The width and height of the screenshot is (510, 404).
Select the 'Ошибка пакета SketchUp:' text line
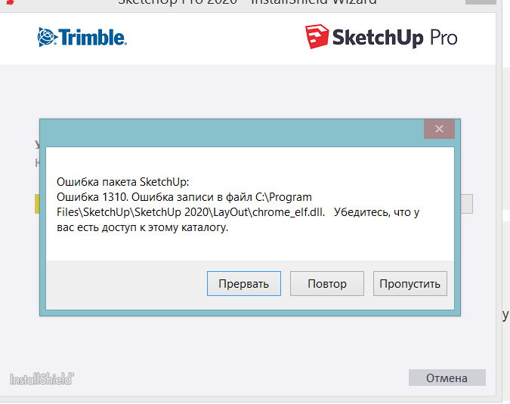tap(122, 182)
